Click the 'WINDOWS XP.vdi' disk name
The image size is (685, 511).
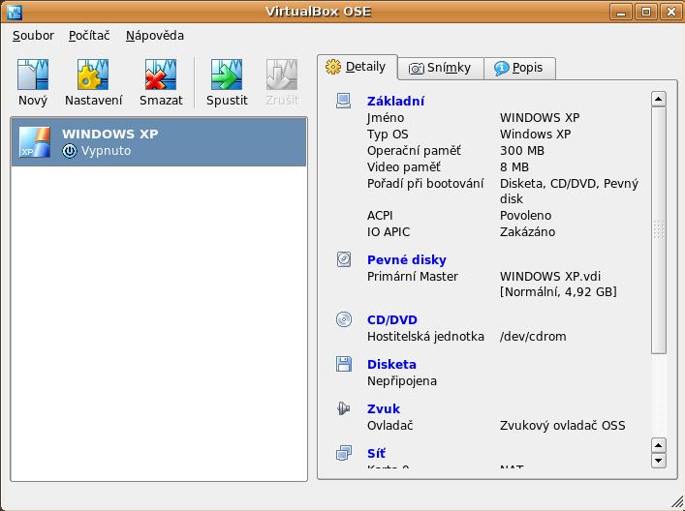click(550, 277)
